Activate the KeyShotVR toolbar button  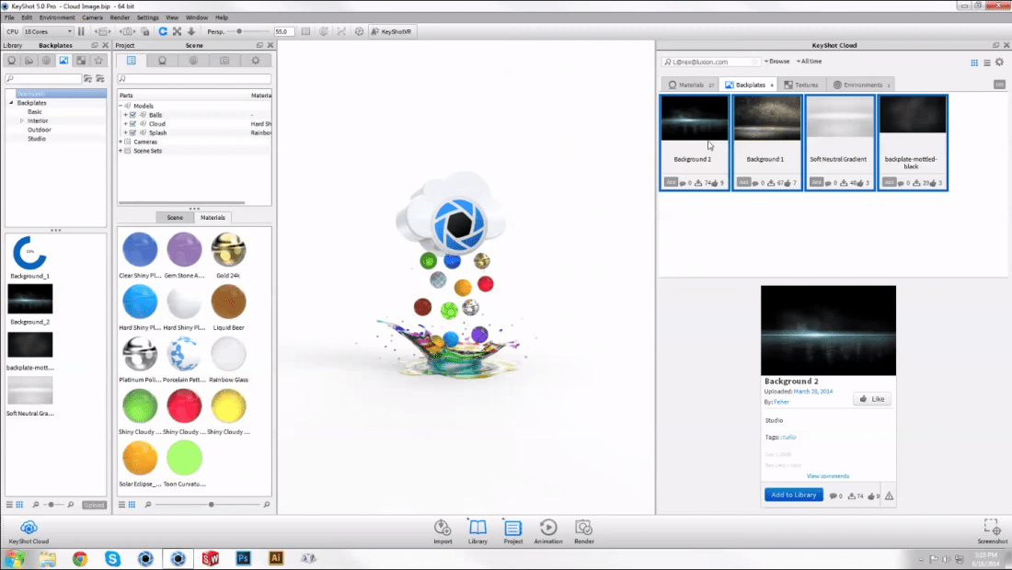click(394, 30)
